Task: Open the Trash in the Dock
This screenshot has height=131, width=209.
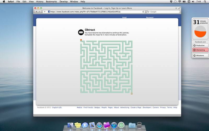Action: pyautogui.click(x=139, y=125)
